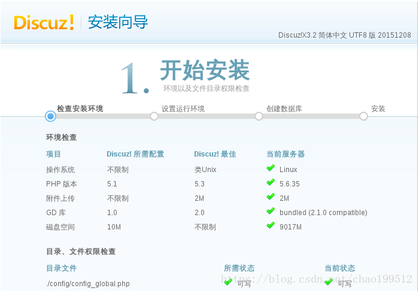
Task: Click the best GD version 2.0
Action: [199, 213]
